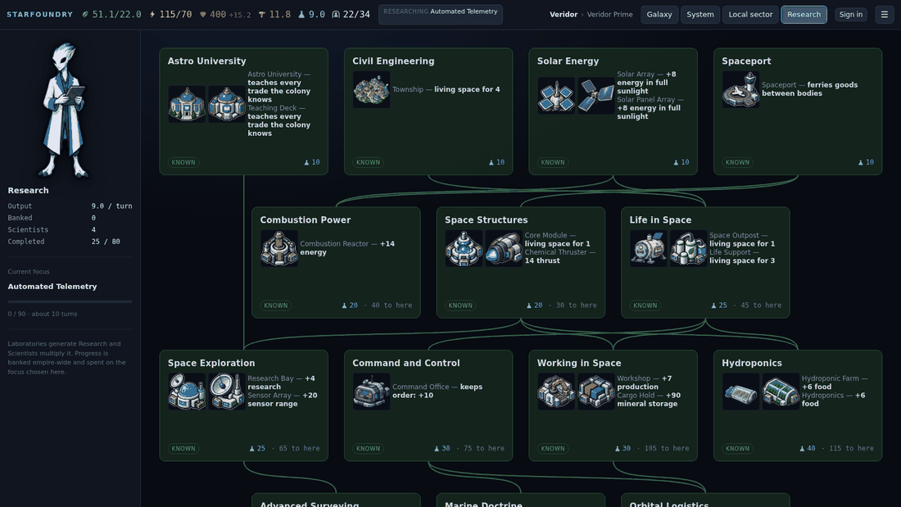
Task: Select the Research tab
Action: click(804, 15)
